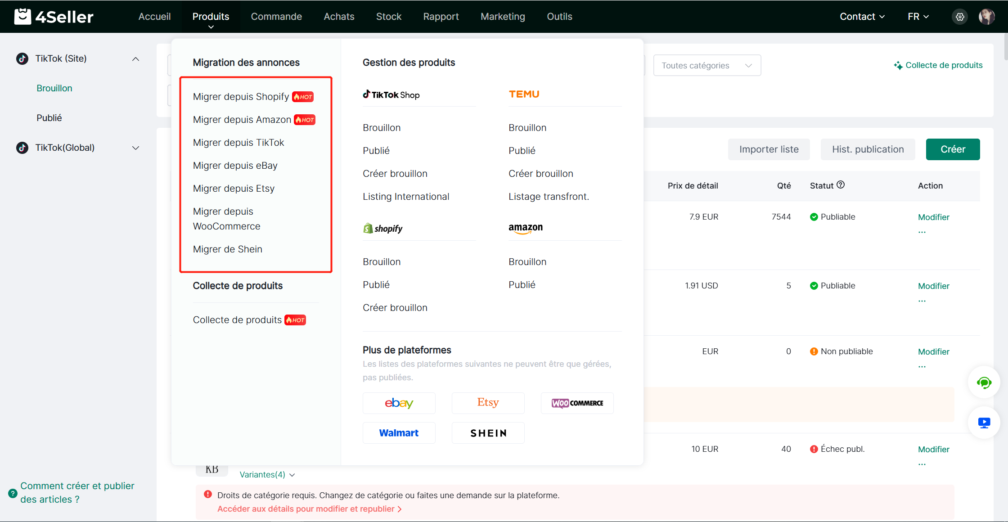Expand Variantes(4) list
This screenshot has height=522, width=1008.
click(267, 475)
